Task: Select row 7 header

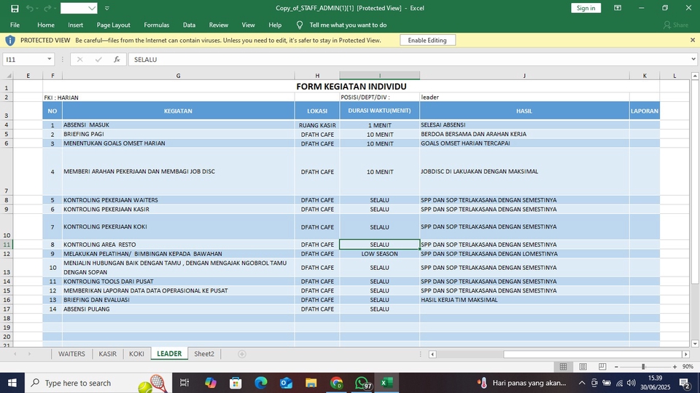Action: pyautogui.click(x=7, y=172)
